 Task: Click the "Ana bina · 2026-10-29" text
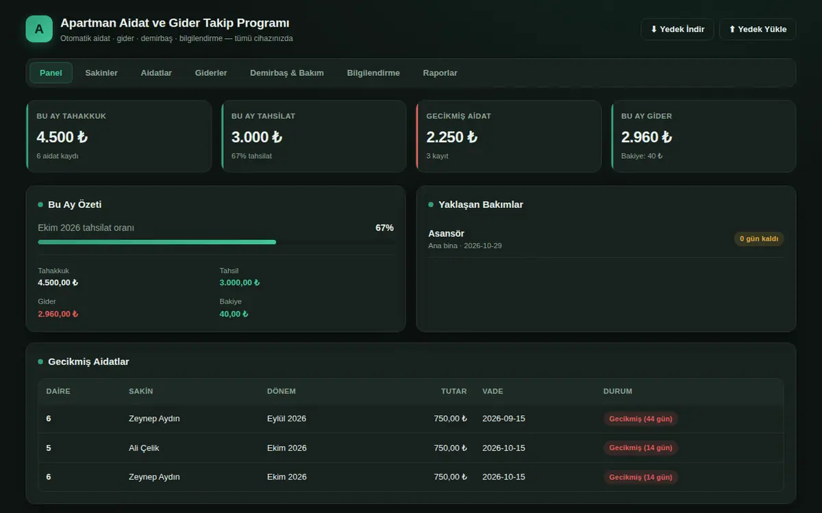[x=465, y=246]
